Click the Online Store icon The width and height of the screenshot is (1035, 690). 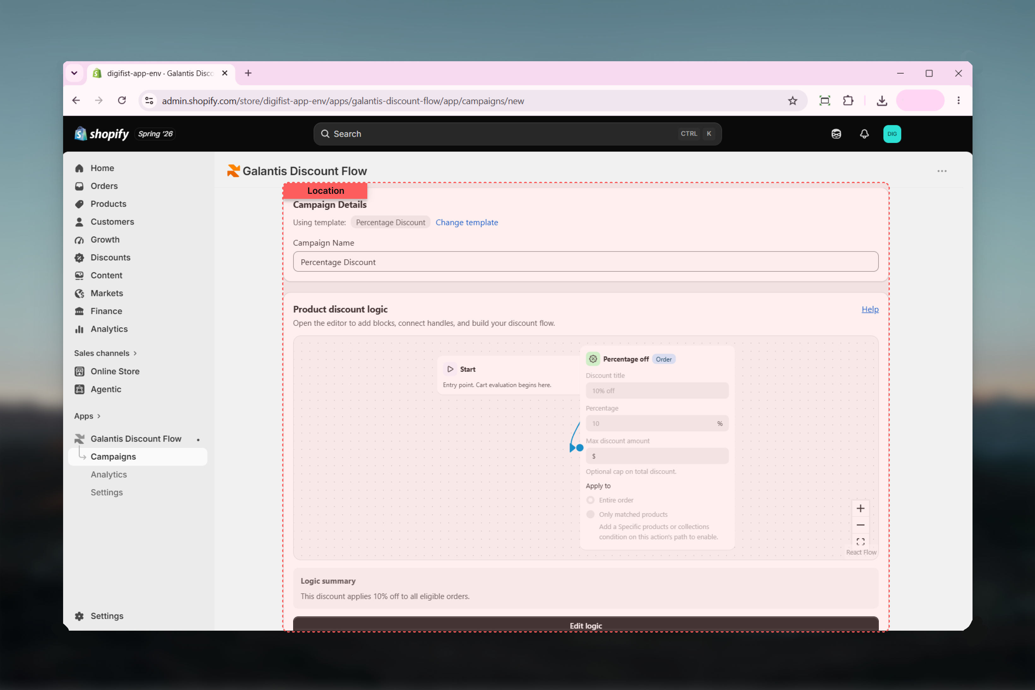coord(79,372)
